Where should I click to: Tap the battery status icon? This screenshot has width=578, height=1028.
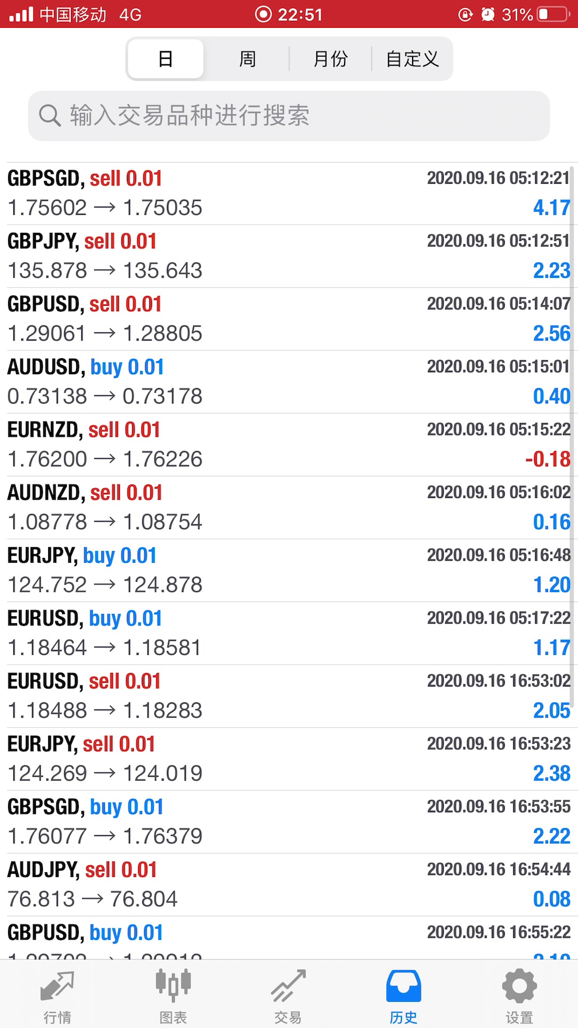554,14
